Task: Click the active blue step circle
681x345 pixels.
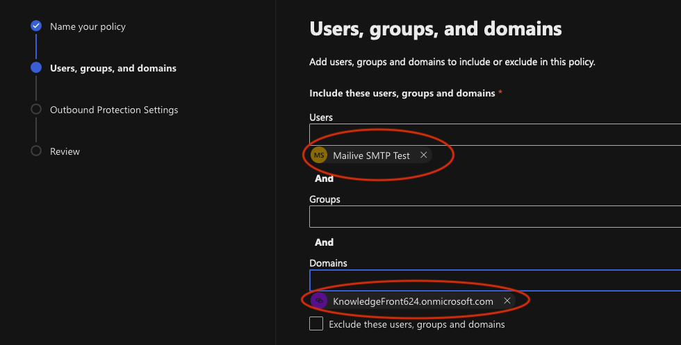Action: [x=36, y=68]
